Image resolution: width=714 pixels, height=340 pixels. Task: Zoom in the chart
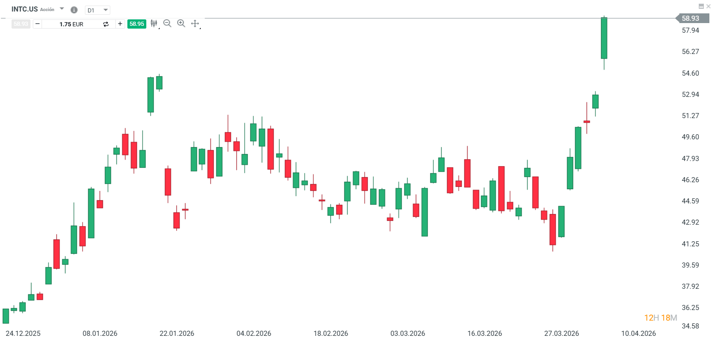click(x=181, y=24)
